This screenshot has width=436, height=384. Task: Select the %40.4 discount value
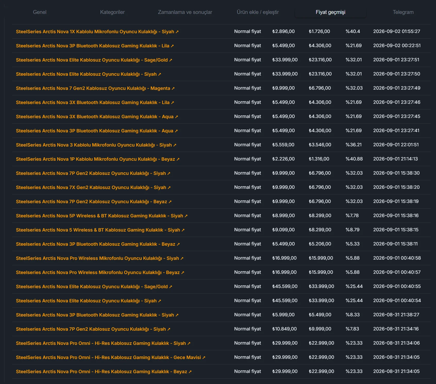click(x=353, y=31)
